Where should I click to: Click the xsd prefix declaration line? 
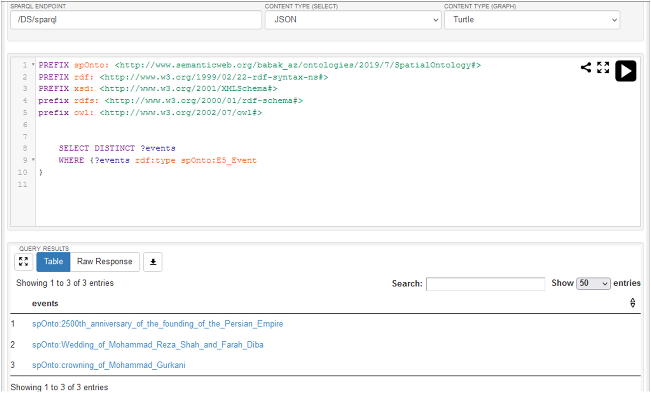[x=158, y=89]
